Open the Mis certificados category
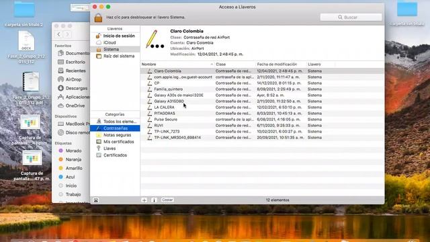430x242 pixels. pos(115,142)
